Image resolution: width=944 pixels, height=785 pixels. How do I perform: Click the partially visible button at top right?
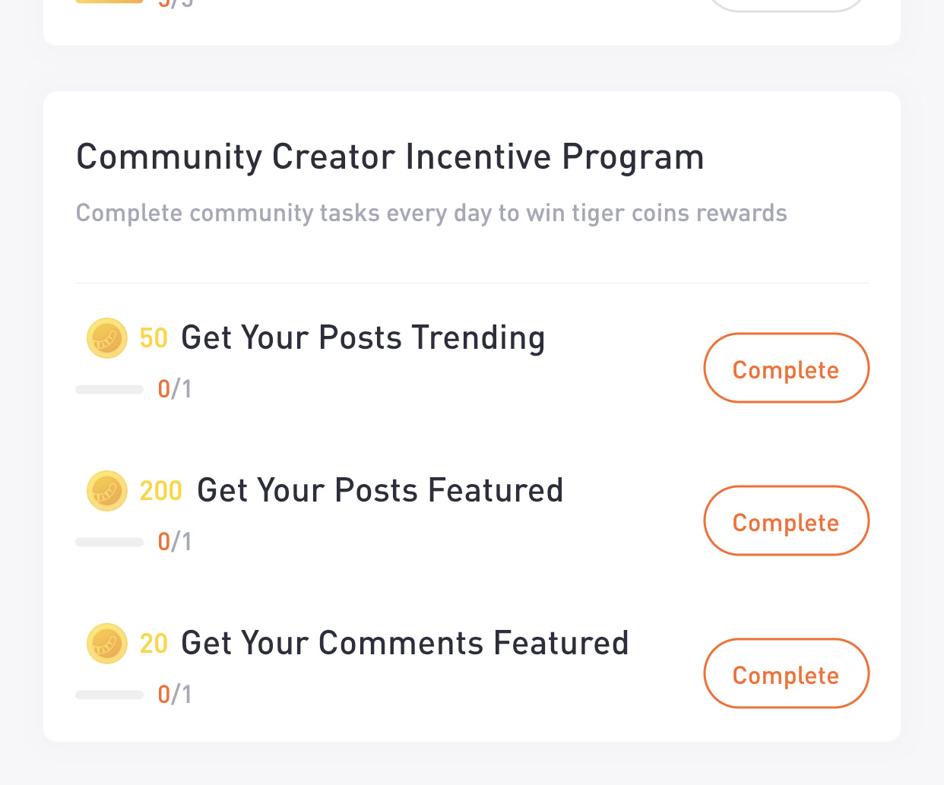(786, 5)
